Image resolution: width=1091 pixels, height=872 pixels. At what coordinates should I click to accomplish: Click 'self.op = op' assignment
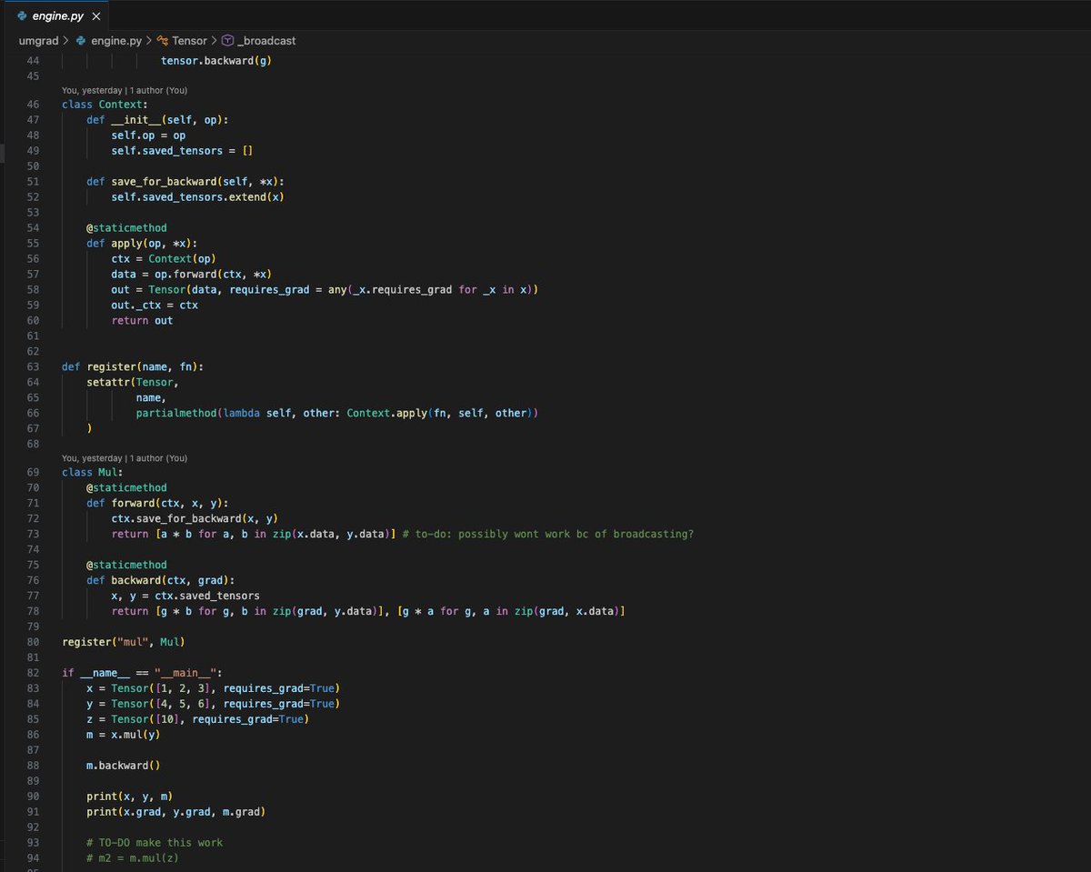click(148, 135)
